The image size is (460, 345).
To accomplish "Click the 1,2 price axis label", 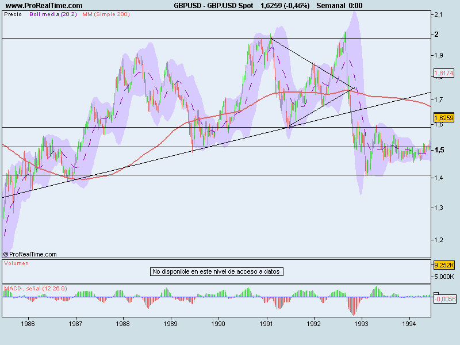I will coord(439,240).
